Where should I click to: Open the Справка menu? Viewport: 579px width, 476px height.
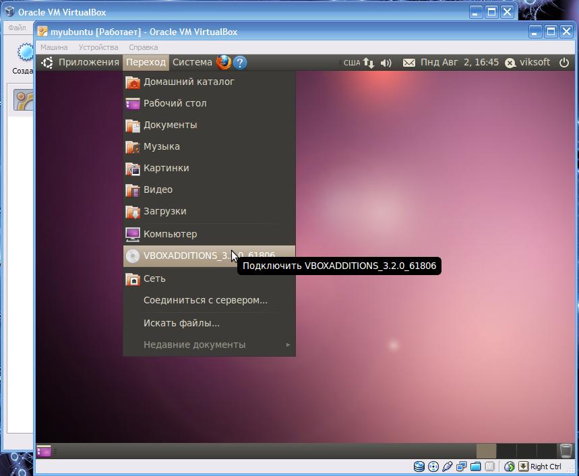coord(144,47)
